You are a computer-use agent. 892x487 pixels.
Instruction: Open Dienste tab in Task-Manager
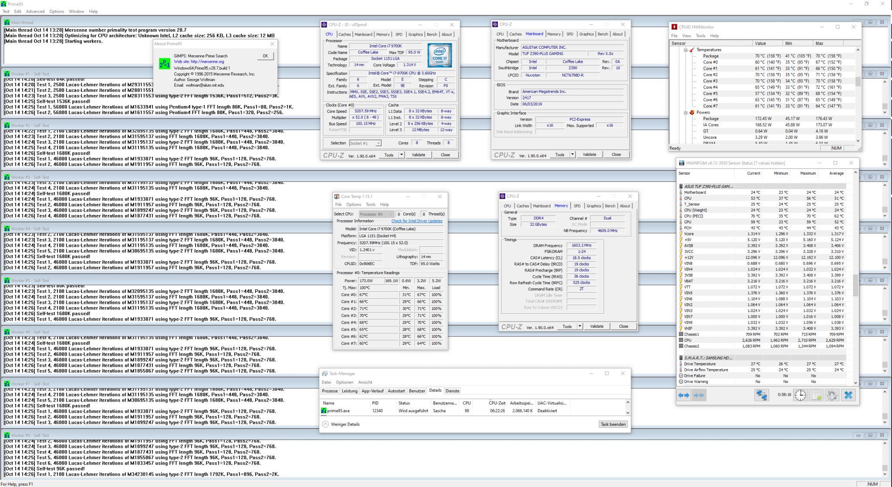point(453,391)
